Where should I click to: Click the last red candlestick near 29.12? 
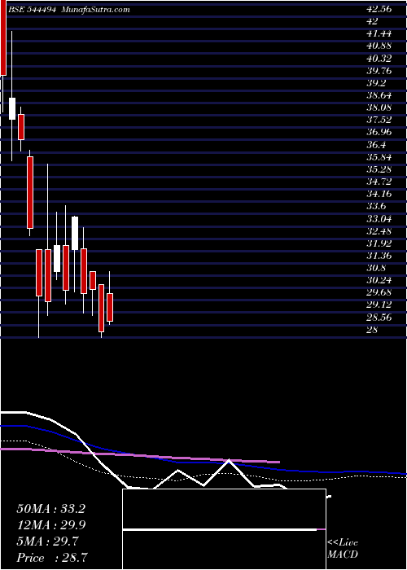(x=110, y=308)
